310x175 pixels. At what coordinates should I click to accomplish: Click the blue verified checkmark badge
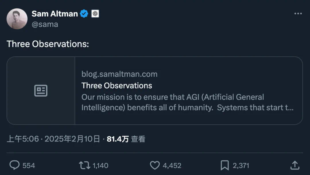[84, 13]
